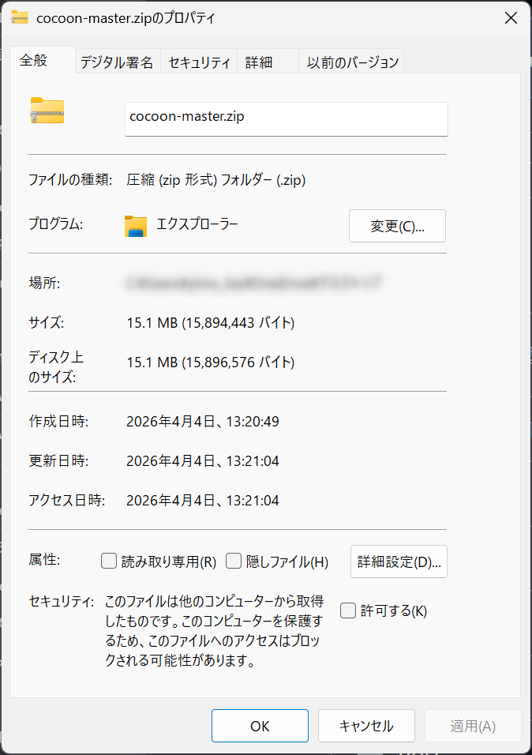Enable the 読み取り専用(R) checkbox

click(x=109, y=562)
